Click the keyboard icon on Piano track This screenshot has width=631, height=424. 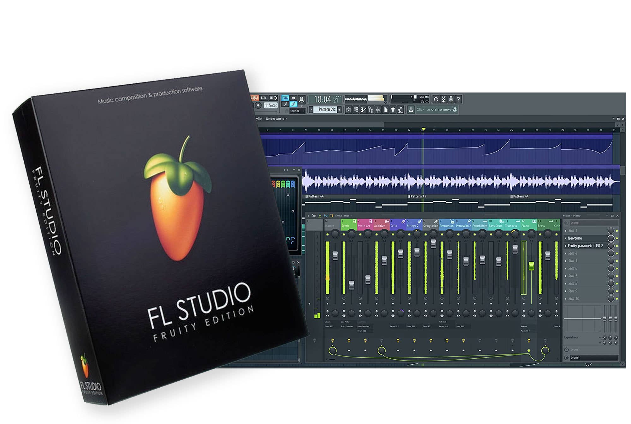[x=534, y=221]
